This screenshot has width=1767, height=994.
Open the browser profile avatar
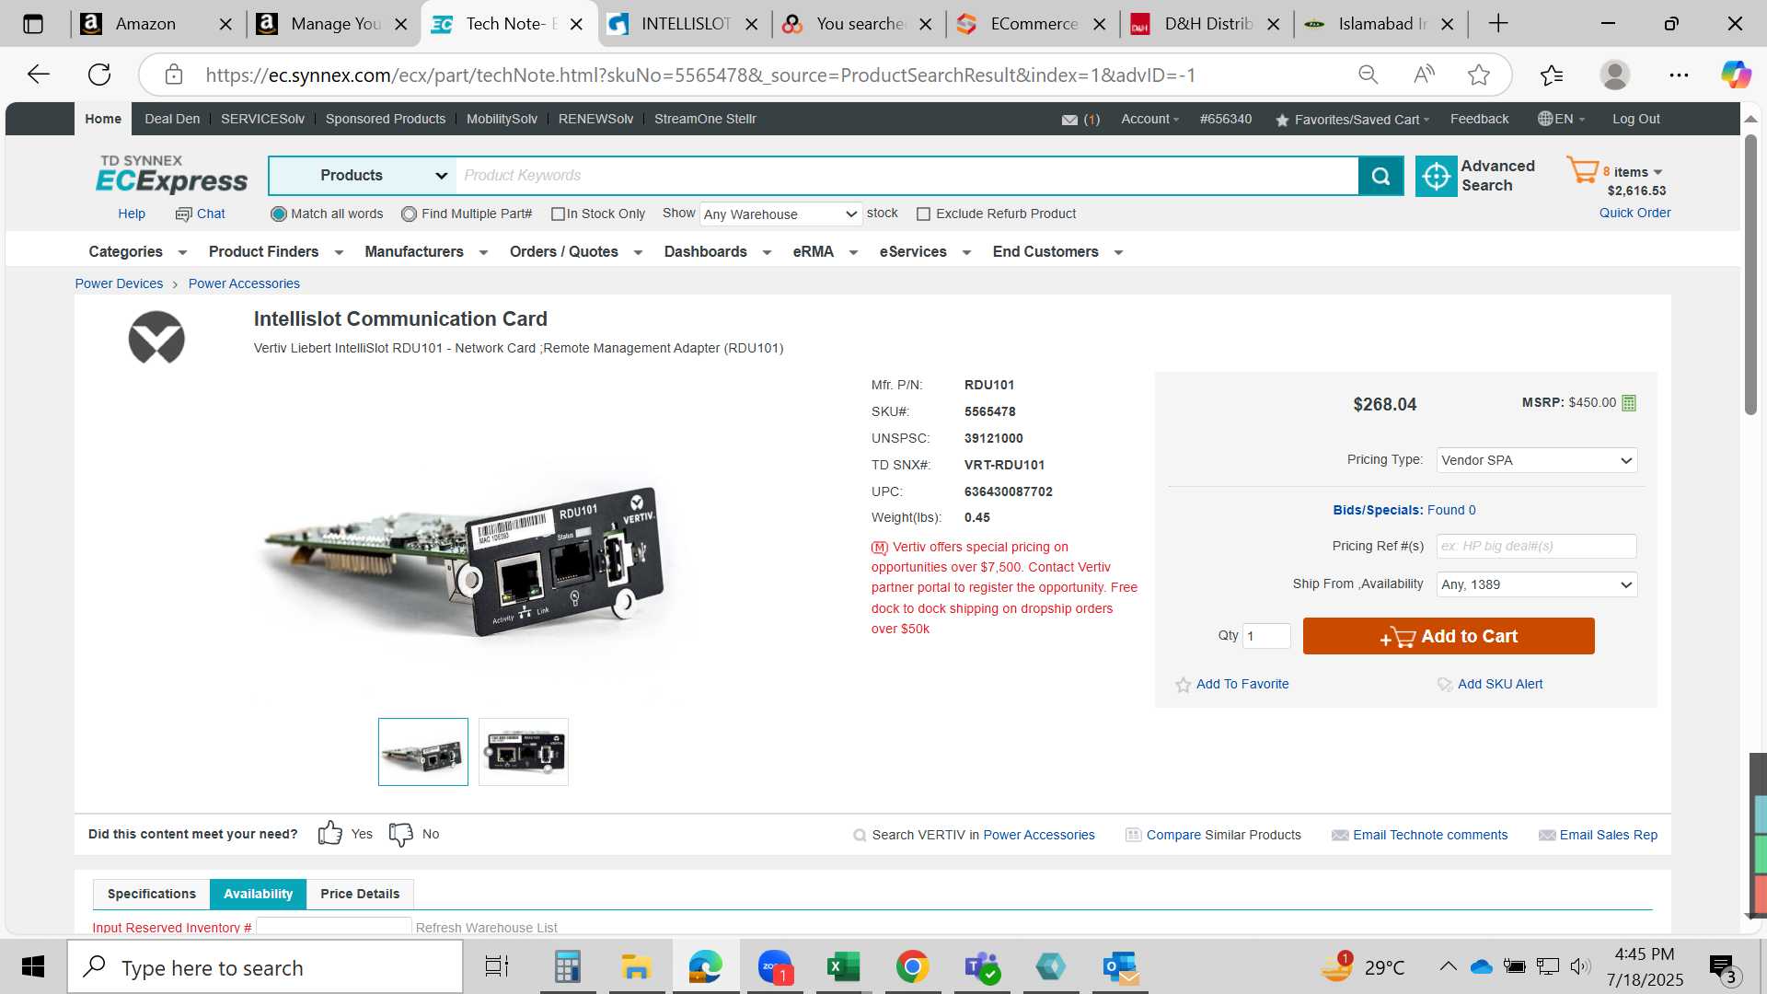click(1615, 75)
